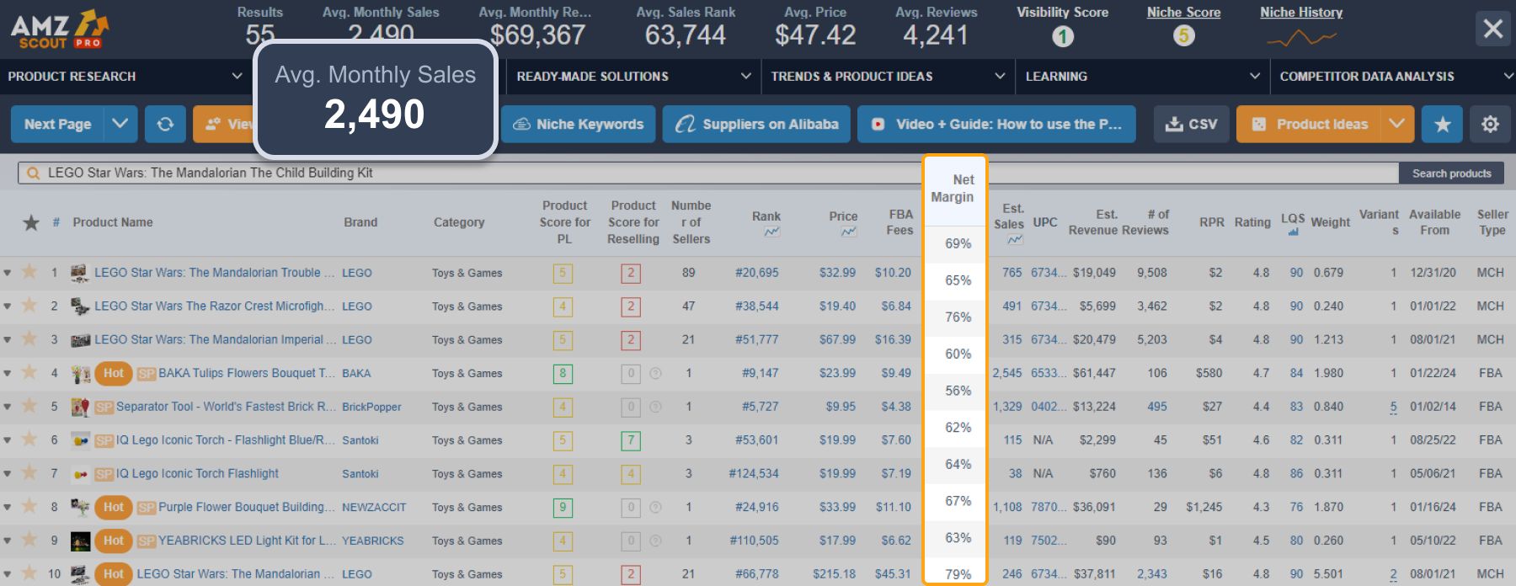1516x586 pixels.
Task: Favorite row 3 Mandalorian Imperial with star
Action: pos(29,338)
